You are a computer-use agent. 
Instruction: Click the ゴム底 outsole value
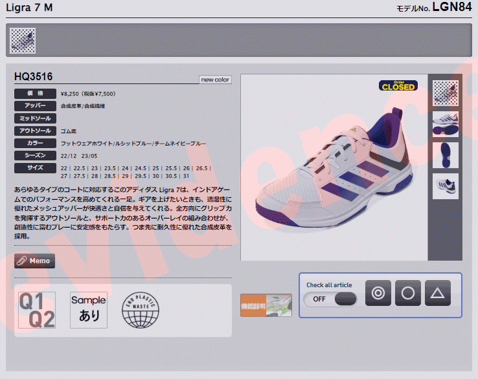[68, 131]
